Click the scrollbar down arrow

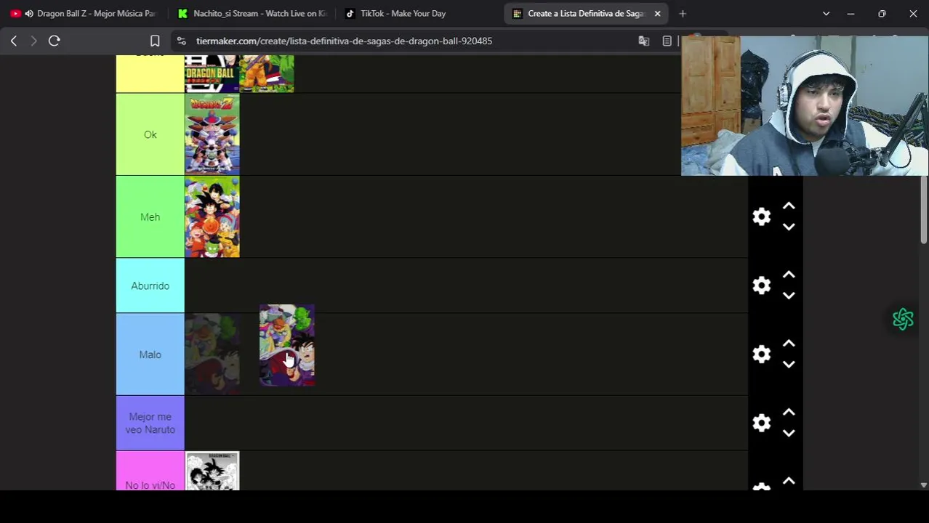tap(924, 485)
